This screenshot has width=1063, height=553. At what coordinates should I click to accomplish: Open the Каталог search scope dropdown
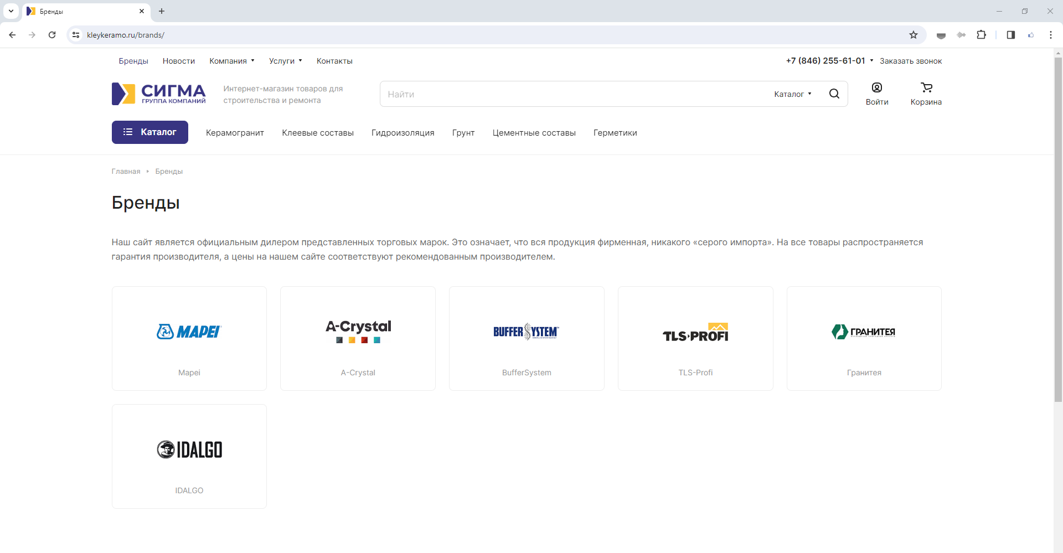point(793,94)
